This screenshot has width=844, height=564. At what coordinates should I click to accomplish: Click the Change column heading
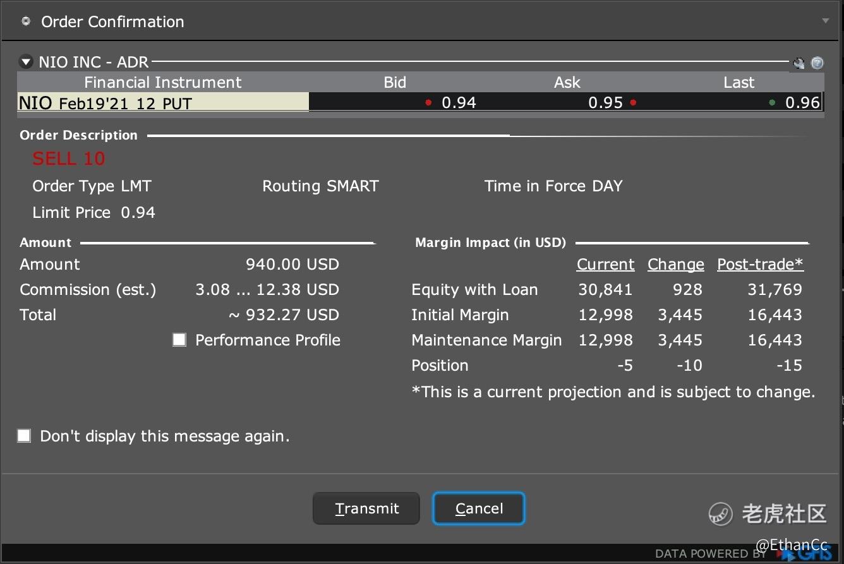pyautogui.click(x=675, y=264)
